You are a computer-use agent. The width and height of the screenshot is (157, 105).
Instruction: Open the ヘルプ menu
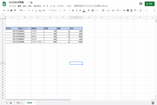[69, 6]
